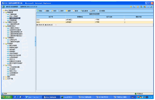This screenshot has width=155, height=100.
Task: Open the Windows 开始 Start button
Action: [x=7, y=97]
